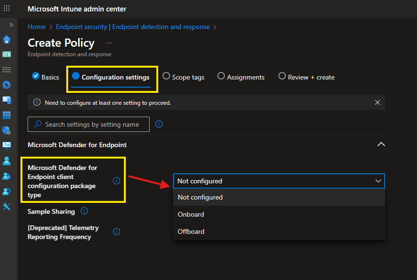Click the info icon in the banner

click(37, 102)
